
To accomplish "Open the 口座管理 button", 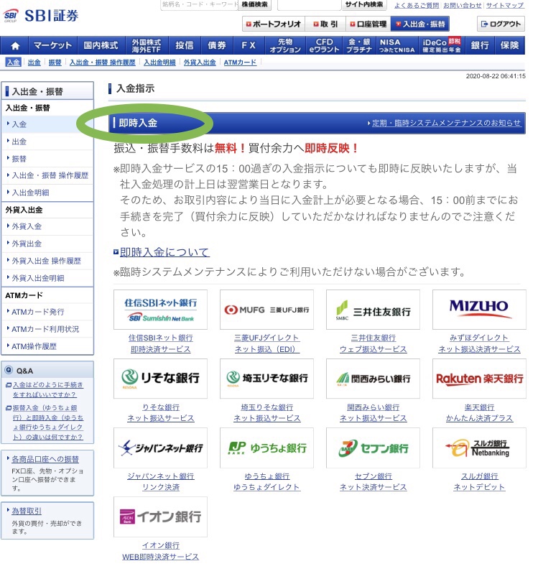I will click(x=368, y=24).
